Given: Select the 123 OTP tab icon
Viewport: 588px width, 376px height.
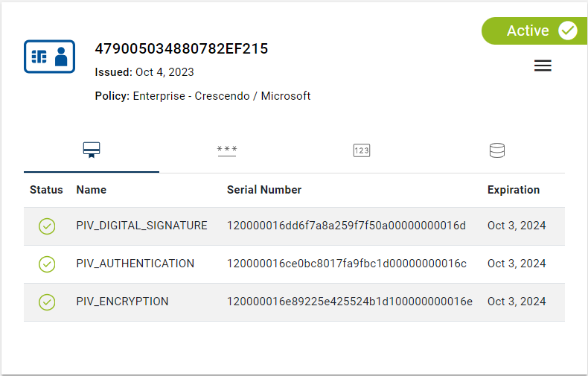Looking at the screenshot, I should [362, 150].
